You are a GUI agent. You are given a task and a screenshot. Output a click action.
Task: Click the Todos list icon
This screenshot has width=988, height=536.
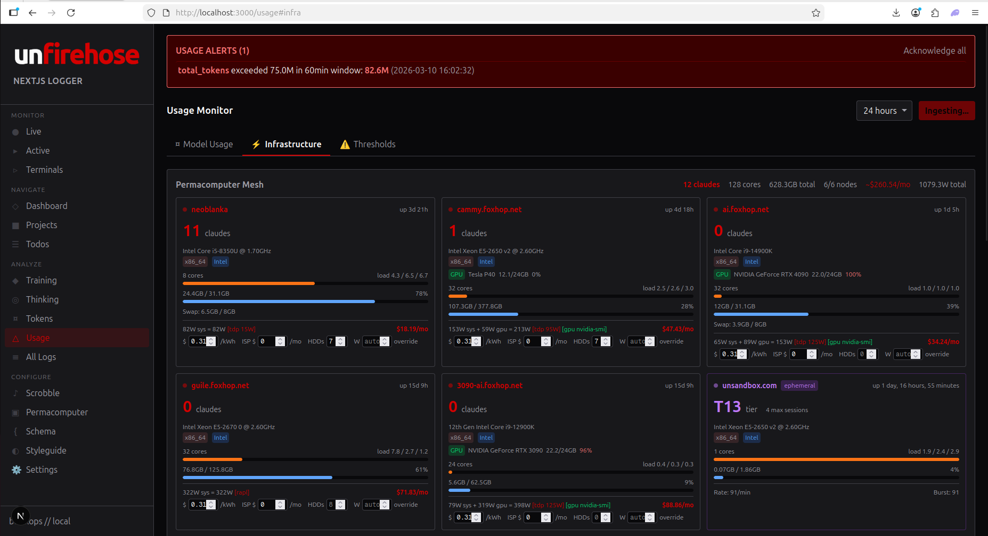(x=16, y=245)
